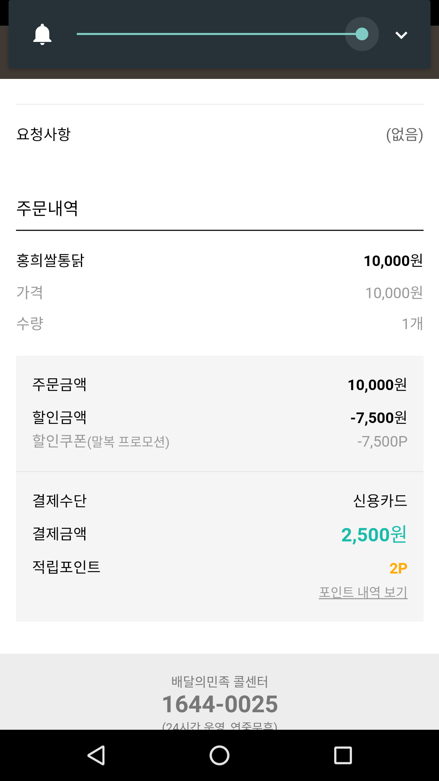Tap the 수량 1개 quantity value
Viewport: 439px width, 781px height.
(x=412, y=324)
